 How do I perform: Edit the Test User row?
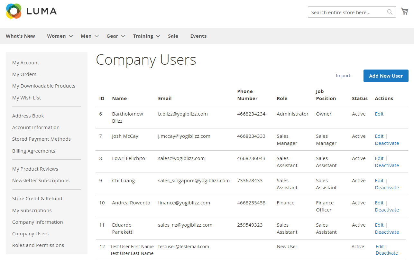pyautogui.click(x=380, y=247)
